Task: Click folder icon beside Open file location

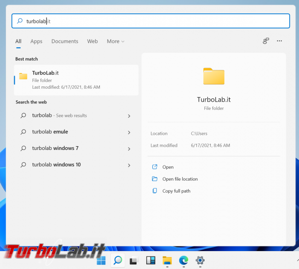Action: pos(155,179)
